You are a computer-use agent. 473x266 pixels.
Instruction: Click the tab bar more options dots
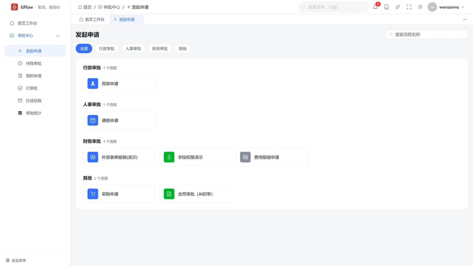465,20
